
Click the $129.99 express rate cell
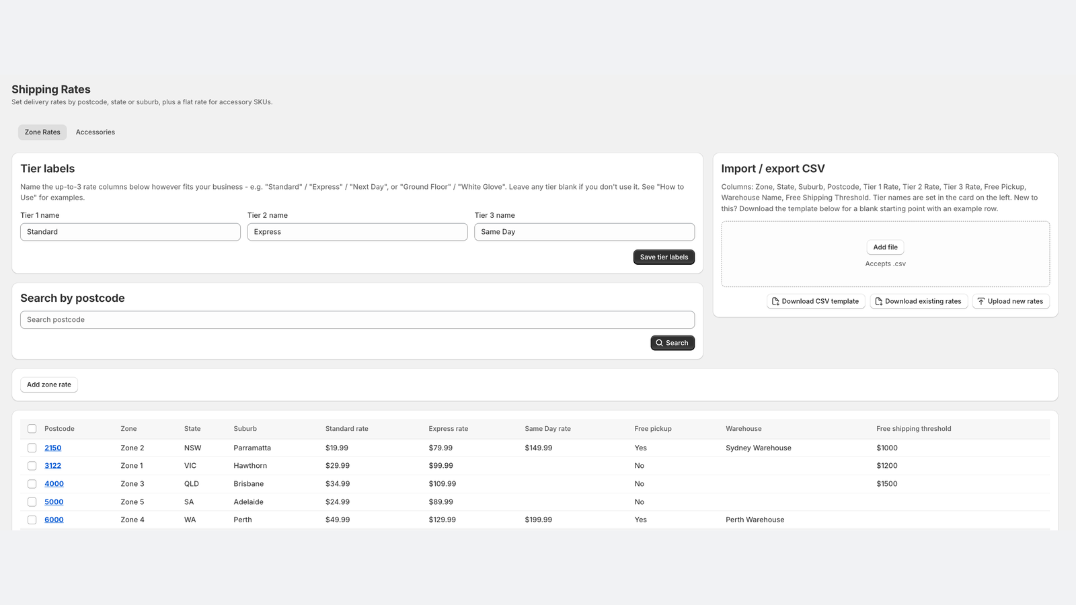(443, 520)
